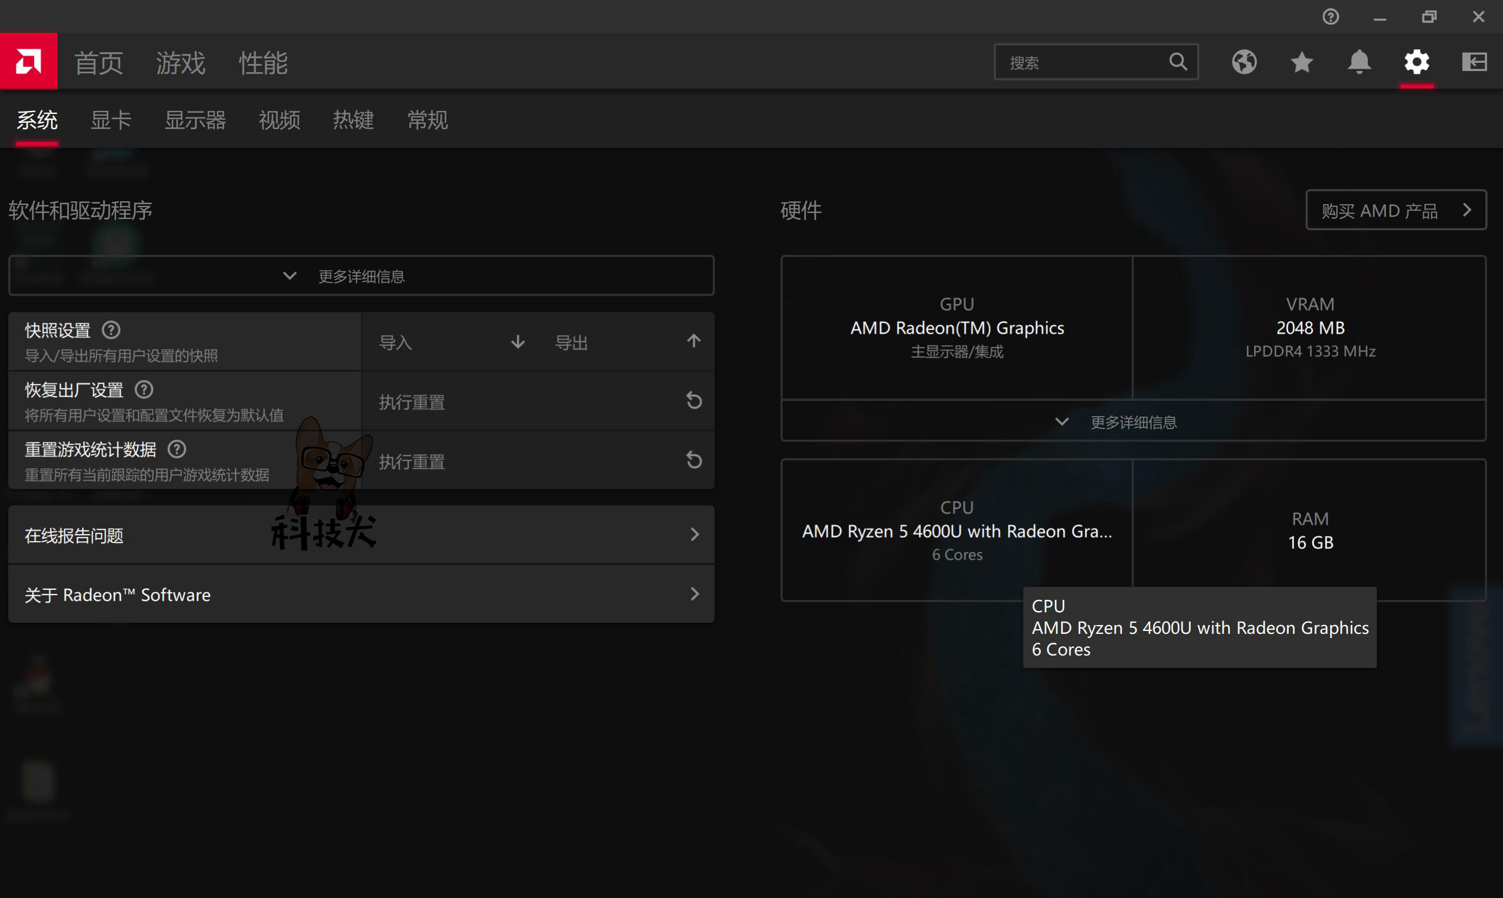Click the search magnifier icon
Screen dimensions: 1503x898
coord(1178,62)
